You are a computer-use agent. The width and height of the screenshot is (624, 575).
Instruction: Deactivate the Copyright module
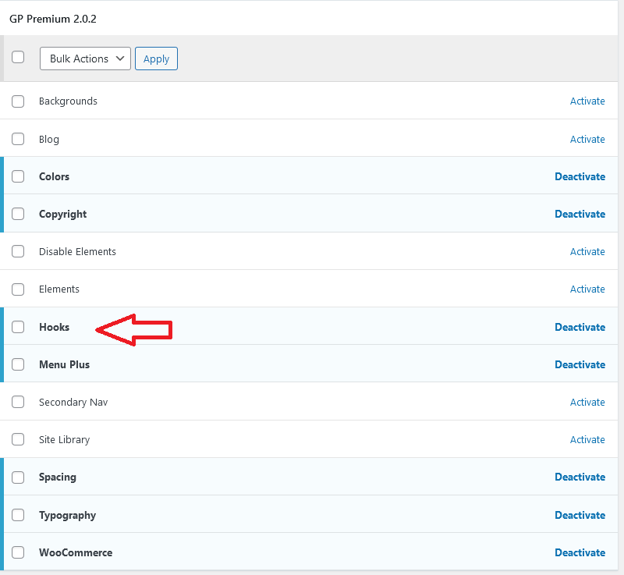coord(580,214)
